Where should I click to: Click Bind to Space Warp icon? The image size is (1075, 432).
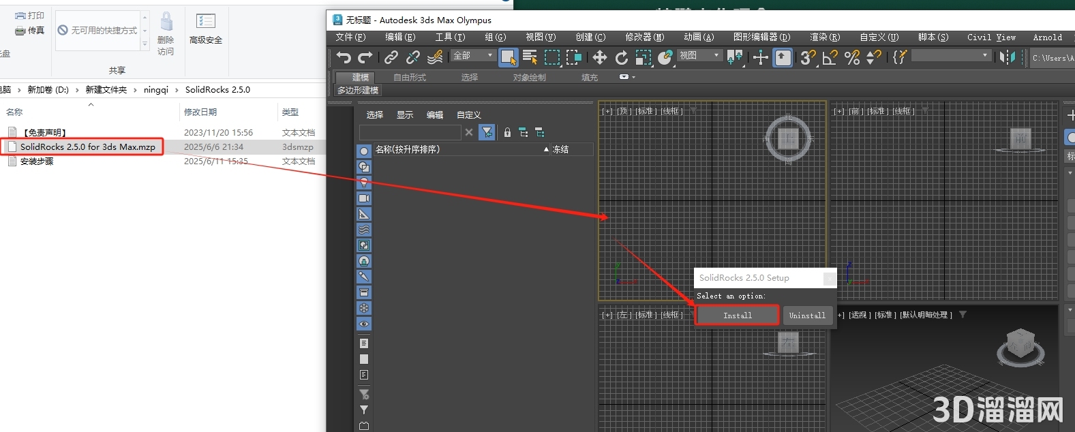click(435, 57)
